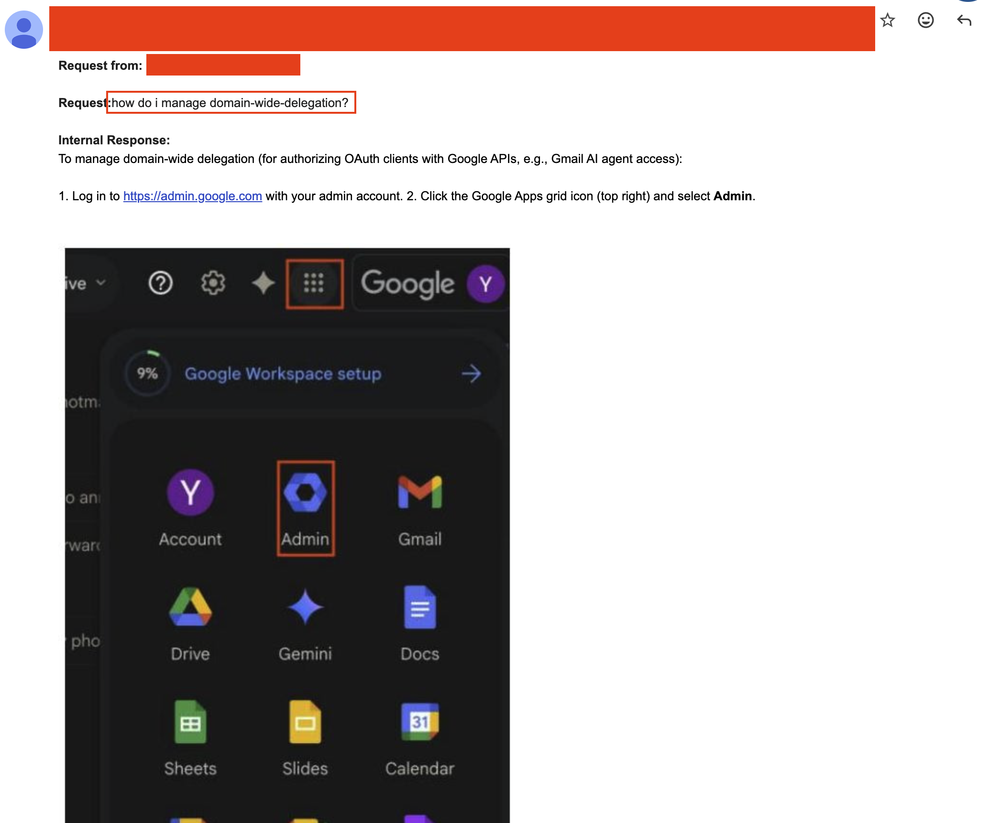Open the Sheets app icon

[x=190, y=722]
